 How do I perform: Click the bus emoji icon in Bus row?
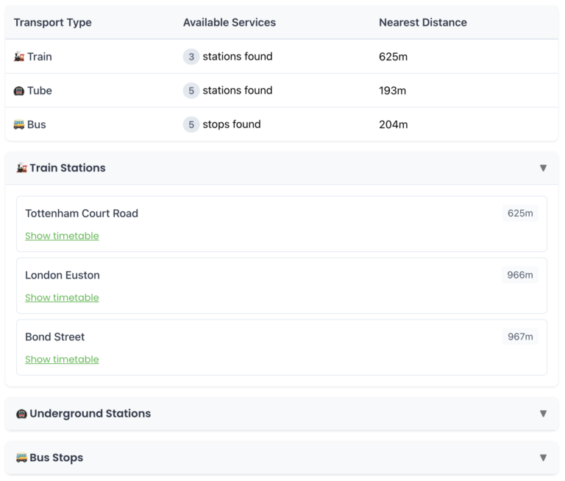click(x=19, y=124)
